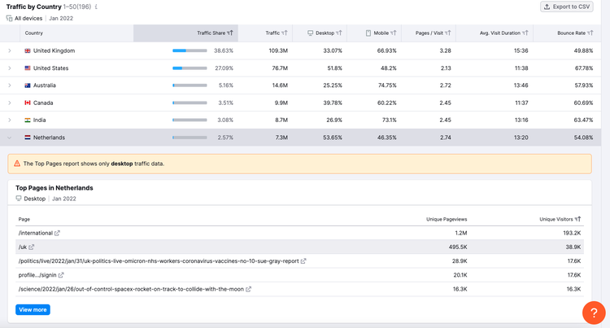The image size is (610, 328).
Task: Open external link icon for spacex rocket page
Action: coord(249,289)
